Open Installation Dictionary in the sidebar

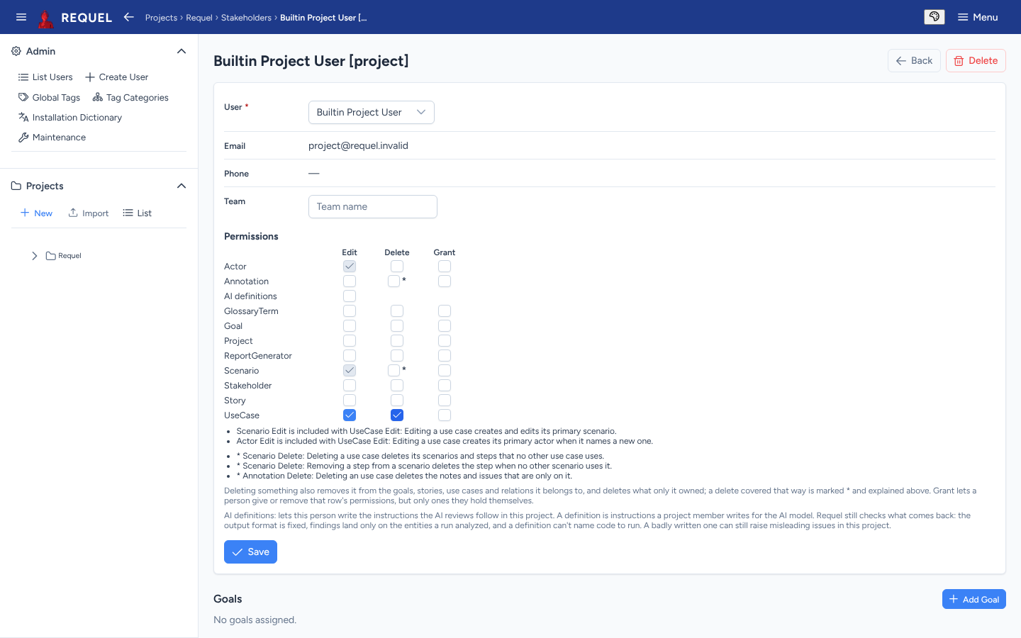click(70, 118)
